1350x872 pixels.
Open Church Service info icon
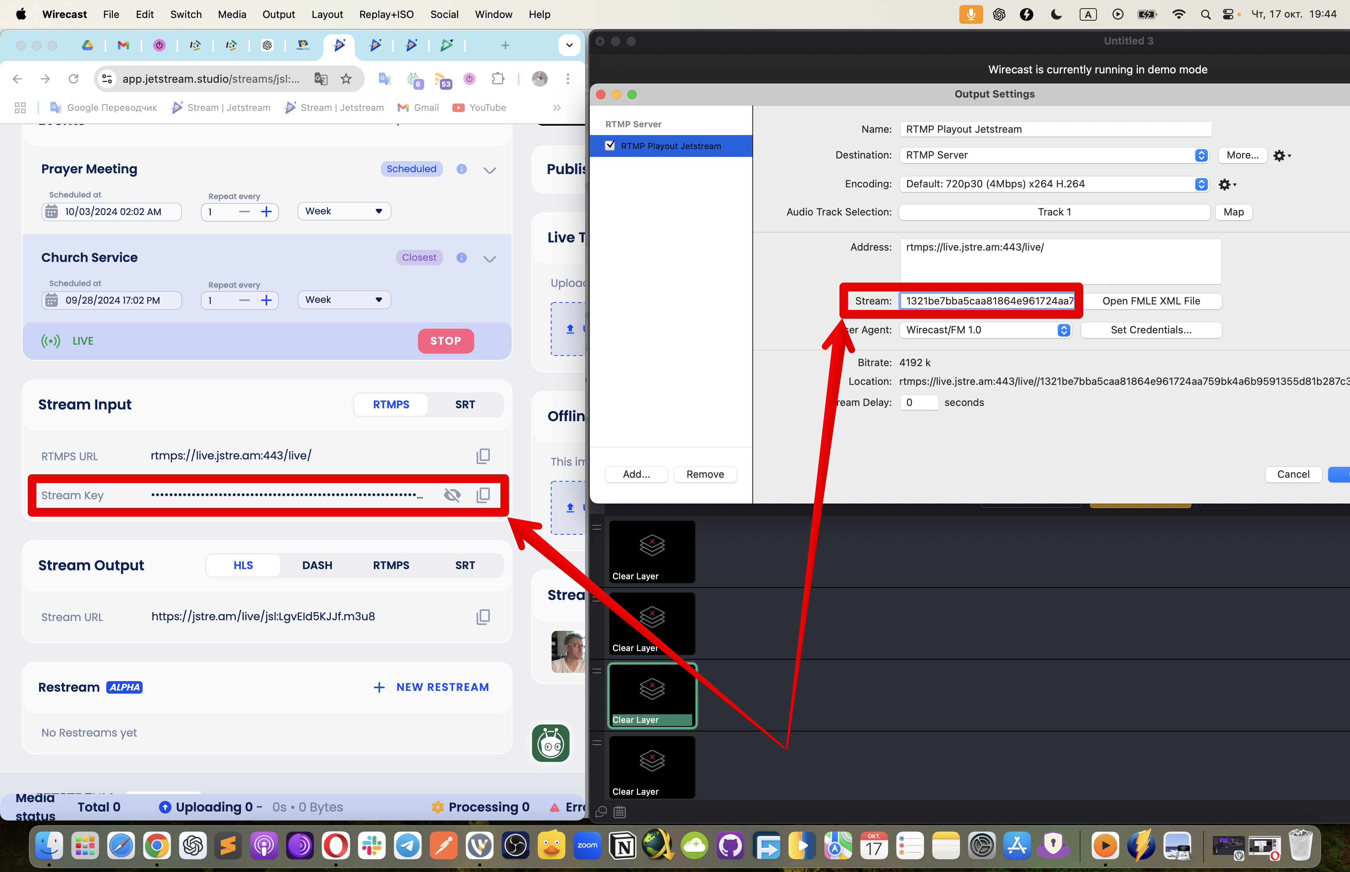coord(462,258)
